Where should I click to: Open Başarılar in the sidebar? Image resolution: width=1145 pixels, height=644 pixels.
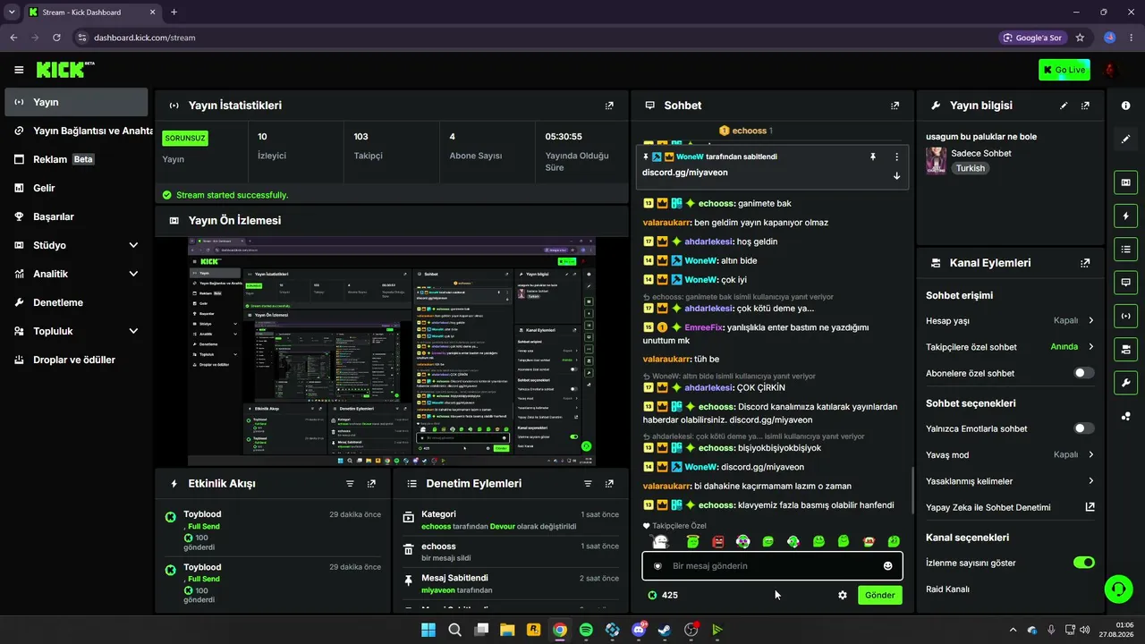click(x=76, y=216)
